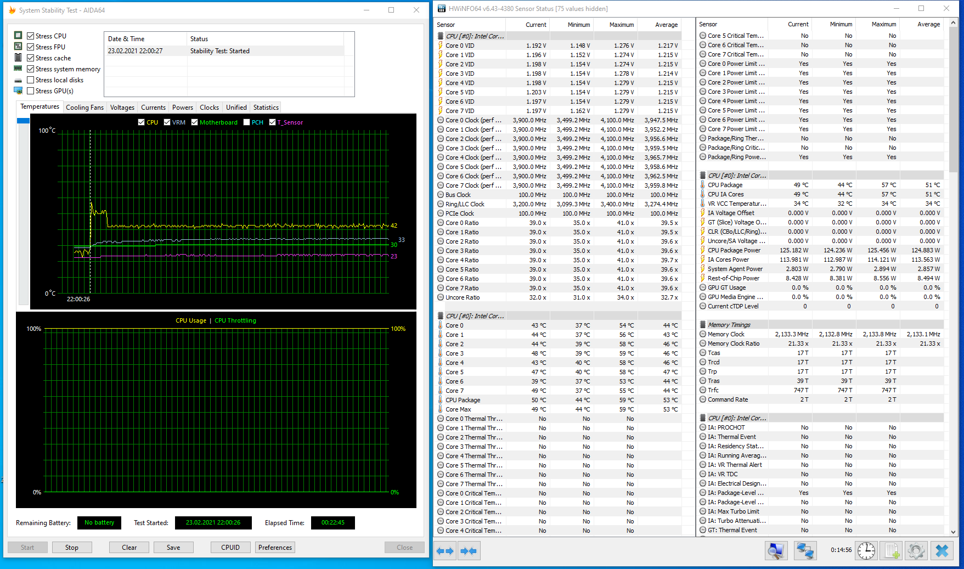Toggle the CPU graph line checkbox
The width and height of the screenshot is (964, 569).
click(142, 122)
